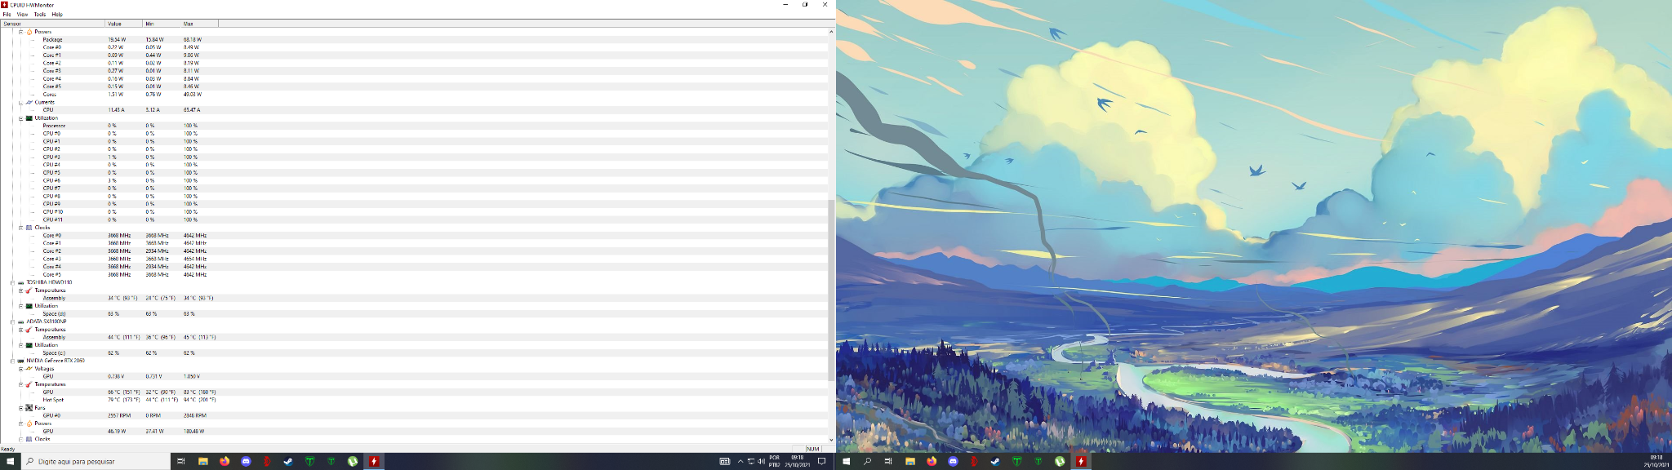Open Firefox on primary taskbar
The height and width of the screenshot is (470, 1672).
pos(225,461)
